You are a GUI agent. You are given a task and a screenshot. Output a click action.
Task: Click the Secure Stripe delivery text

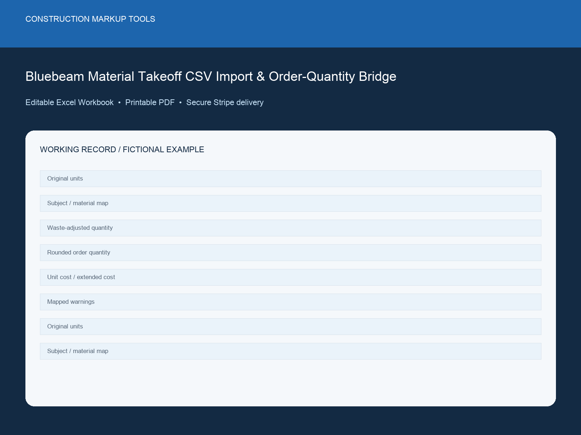225,103
